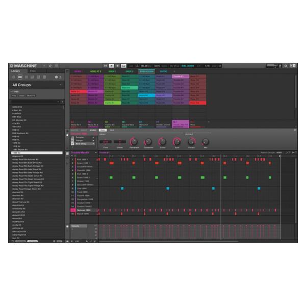Toggle the metronome icon

coord(137,66)
